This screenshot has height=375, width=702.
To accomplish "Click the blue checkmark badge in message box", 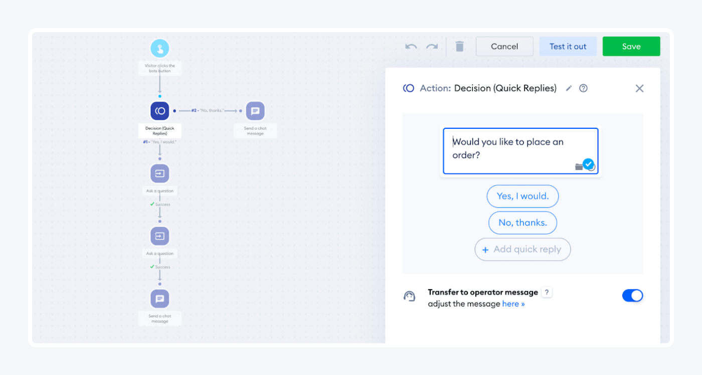I will (588, 164).
